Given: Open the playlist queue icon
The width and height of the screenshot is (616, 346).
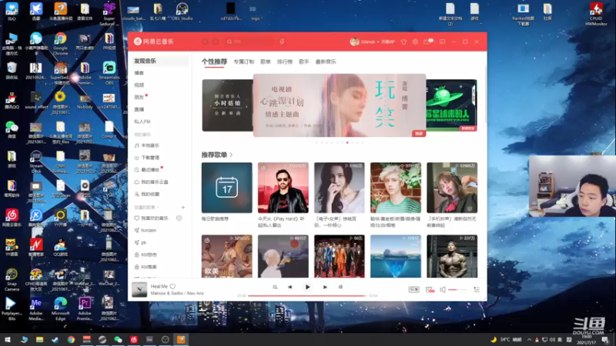Looking at the screenshot, I should 477,290.
